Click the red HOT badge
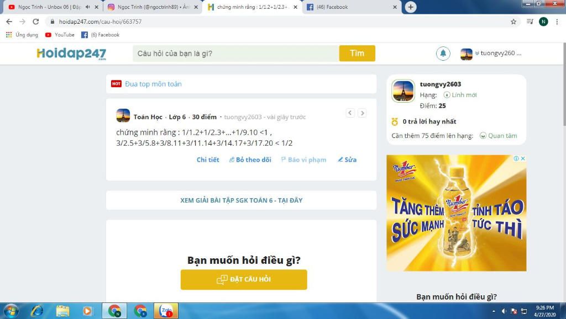566x319 pixels. click(x=116, y=84)
